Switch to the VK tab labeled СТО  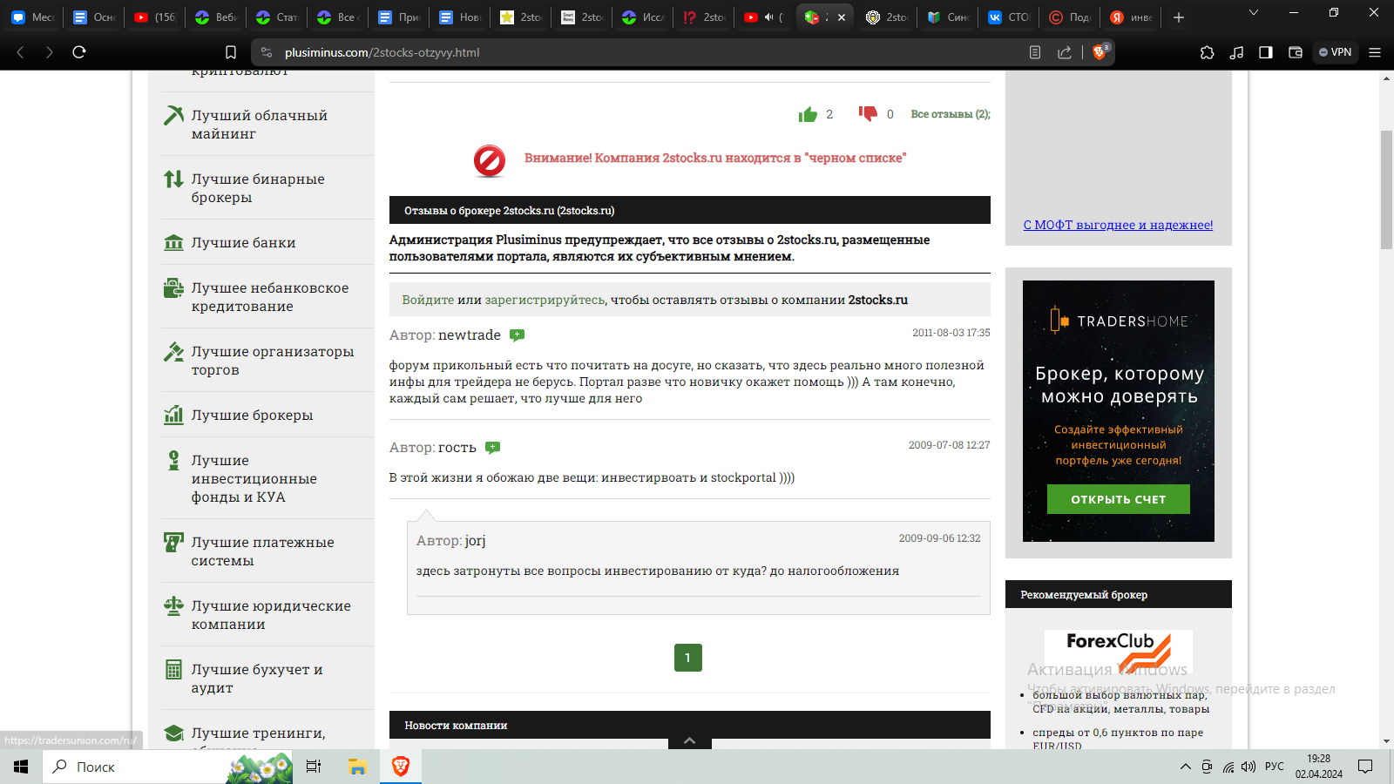[x=1008, y=17]
